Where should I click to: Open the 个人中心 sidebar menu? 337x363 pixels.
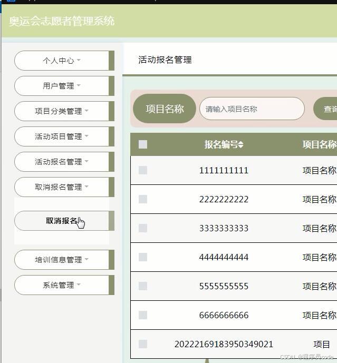coord(64,61)
